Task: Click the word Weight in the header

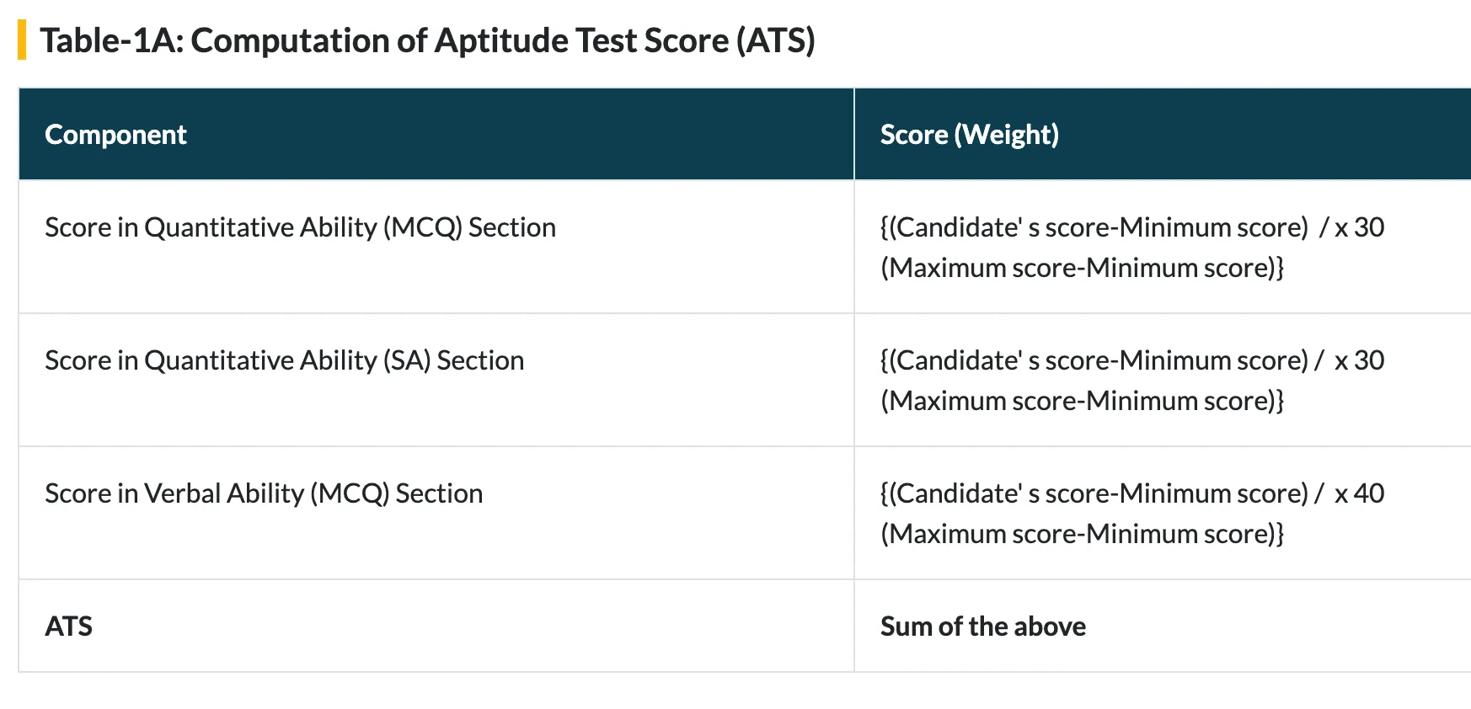Action: [1007, 135]
